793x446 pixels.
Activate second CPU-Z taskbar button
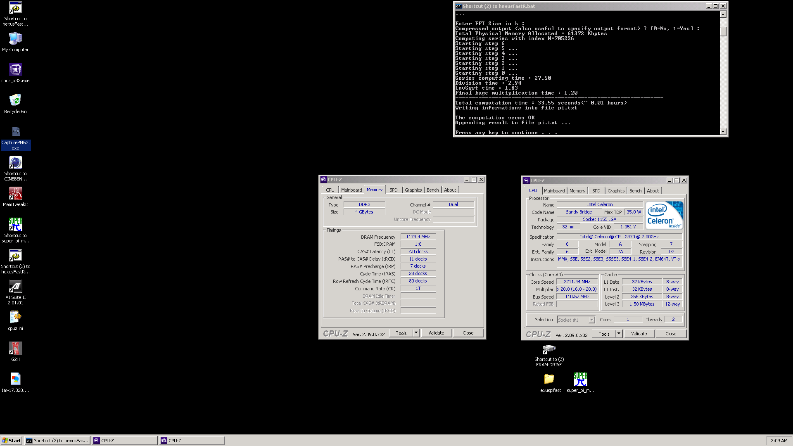point(192,441)
